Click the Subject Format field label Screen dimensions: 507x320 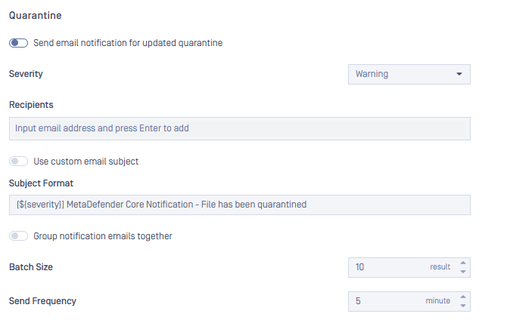click(x=40, y=183)
